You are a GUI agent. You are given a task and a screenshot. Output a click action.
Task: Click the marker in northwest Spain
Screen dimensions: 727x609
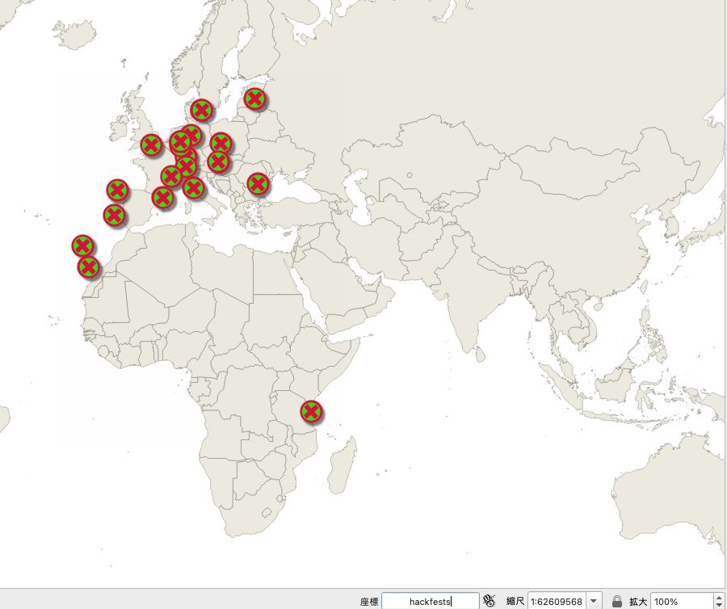coord(117,191)
